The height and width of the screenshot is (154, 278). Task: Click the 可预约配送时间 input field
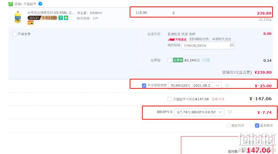click(208, 45)
